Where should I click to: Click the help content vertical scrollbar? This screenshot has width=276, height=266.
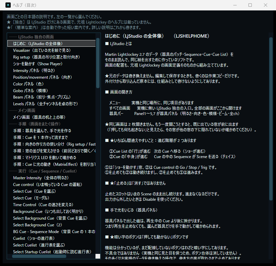[271, 118]
